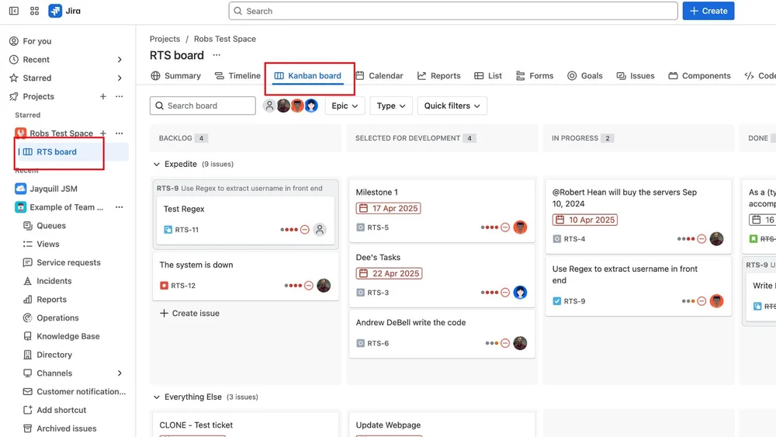Click the unassigned avatar on RTS-11 card
The height and width of the screenshot is (437, 776).
320,230
